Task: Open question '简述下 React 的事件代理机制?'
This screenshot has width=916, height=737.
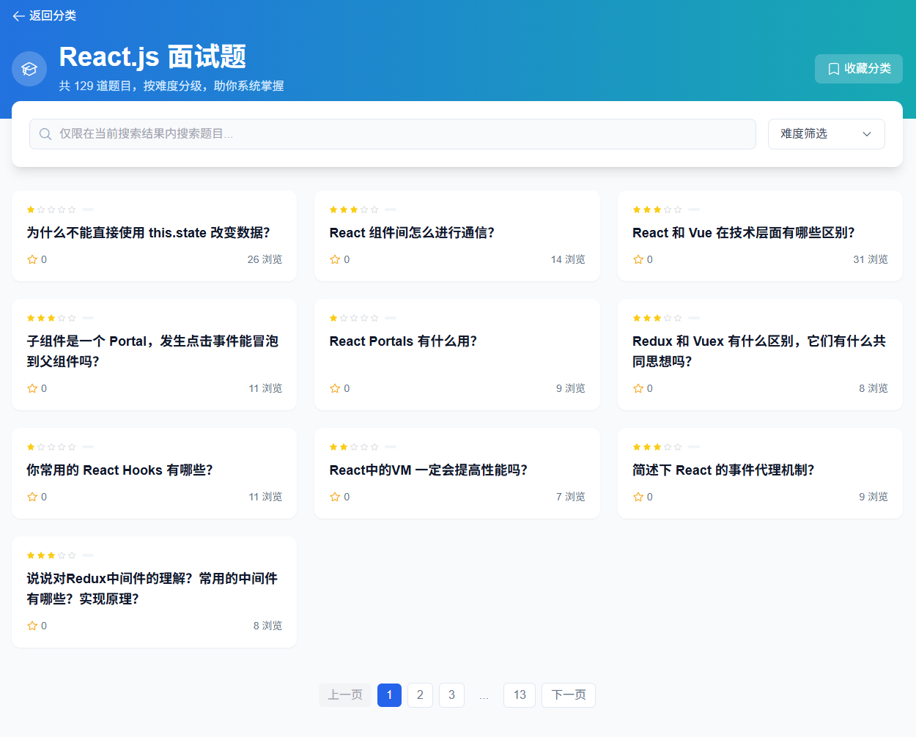Action: point(723,470)
